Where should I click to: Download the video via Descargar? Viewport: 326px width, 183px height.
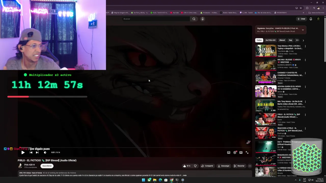[x=224, y=166]
